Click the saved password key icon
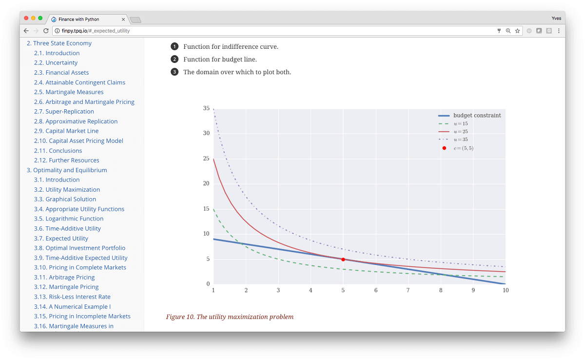The height and width of the screenshot is (360, 585). [499, 31]
